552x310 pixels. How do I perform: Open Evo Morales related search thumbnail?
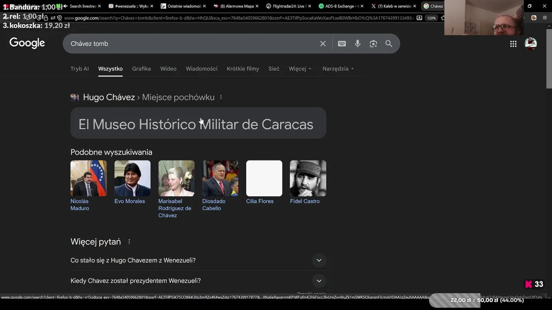(132, 178)
